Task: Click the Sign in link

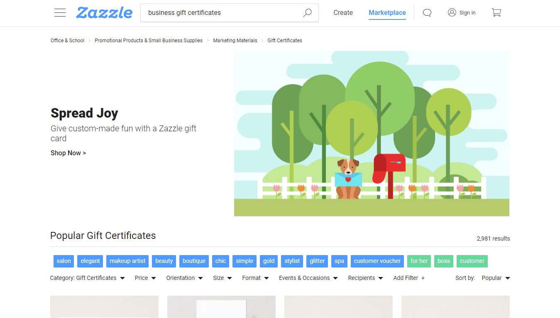Action: click(x=462, y=13)
